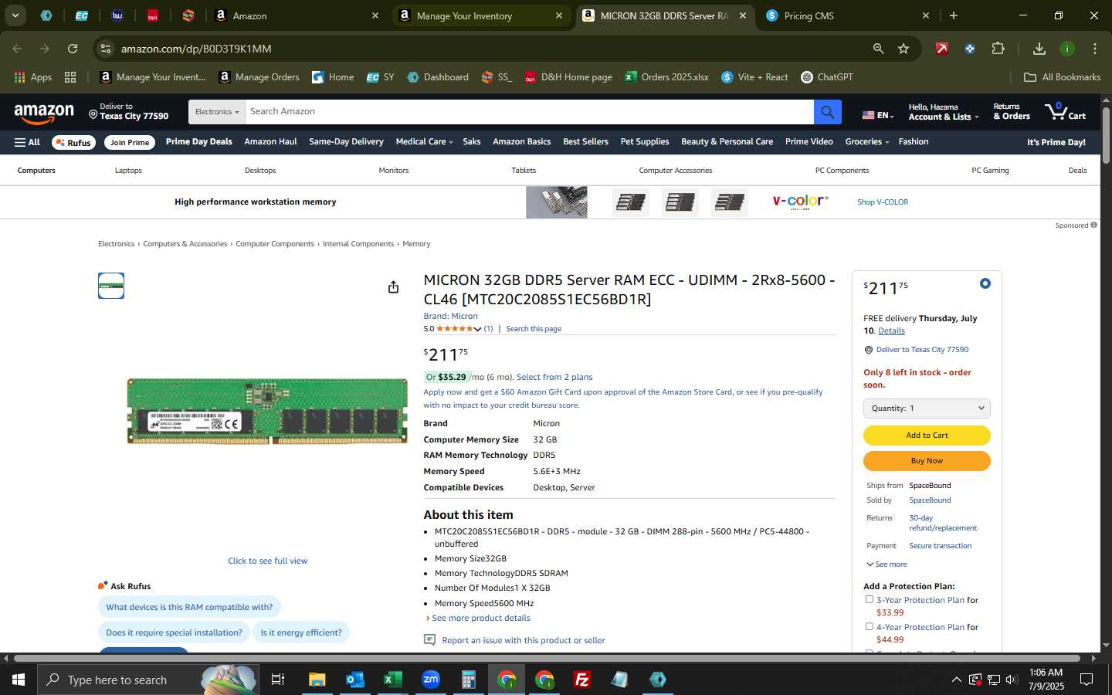Open the All hamburger menu

pos(27,142)
